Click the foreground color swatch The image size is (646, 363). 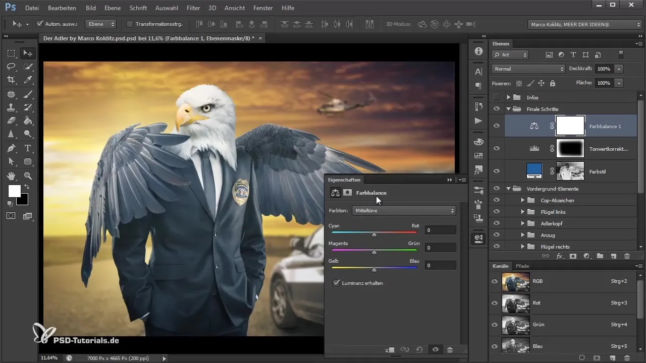coord(14,191)
